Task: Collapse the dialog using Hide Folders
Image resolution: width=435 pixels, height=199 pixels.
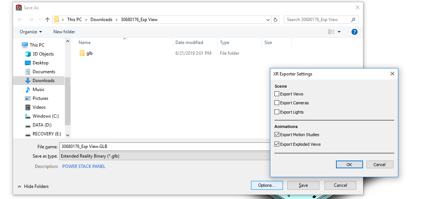Action: coord(33,186)
